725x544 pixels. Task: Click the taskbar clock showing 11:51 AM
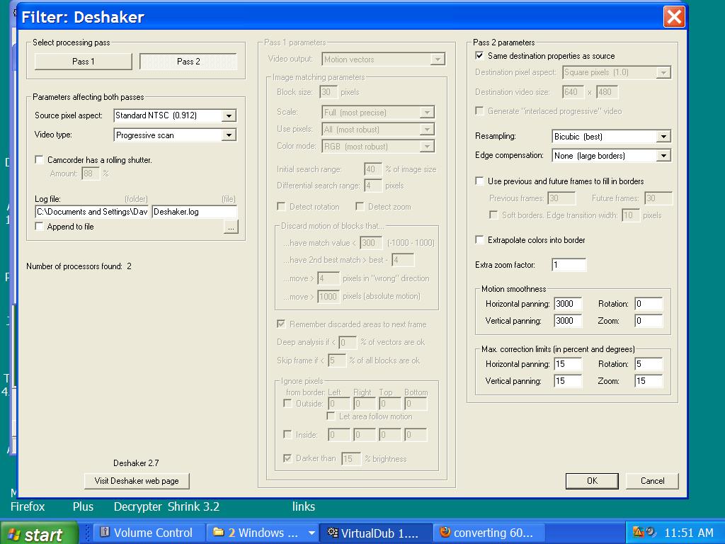[x=689, y=533]
